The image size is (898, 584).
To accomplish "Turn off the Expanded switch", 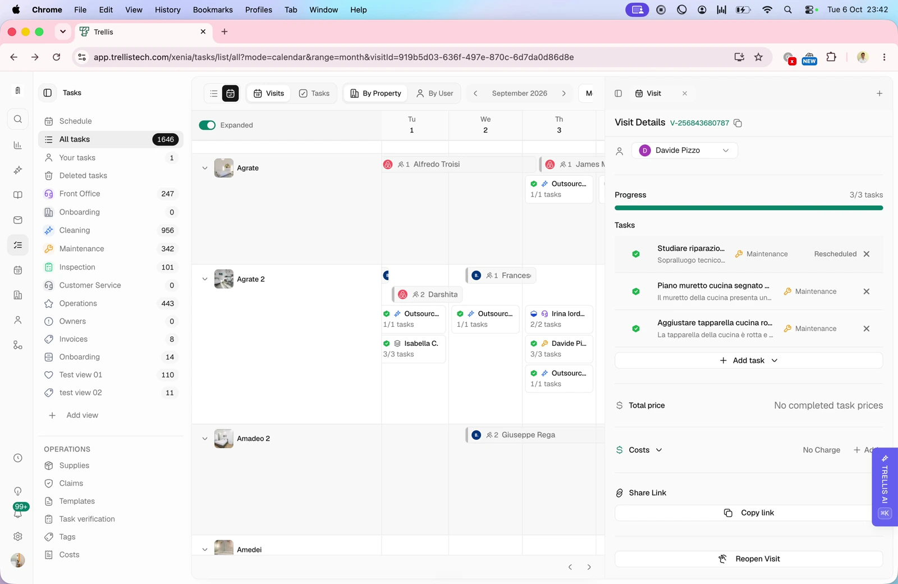I will pos(207,125).
